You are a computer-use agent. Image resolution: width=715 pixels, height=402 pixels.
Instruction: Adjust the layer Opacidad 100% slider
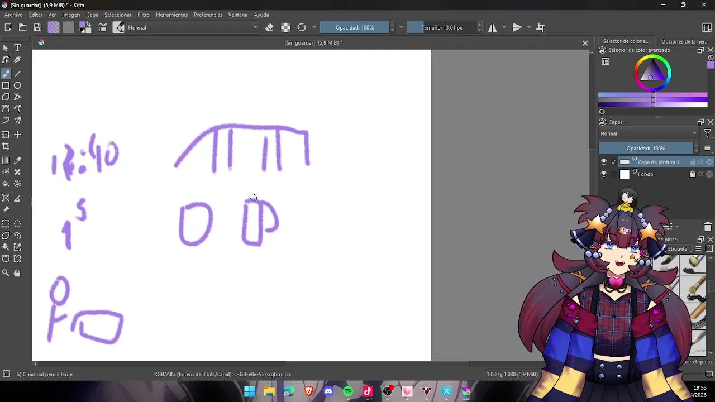point(645,148)
